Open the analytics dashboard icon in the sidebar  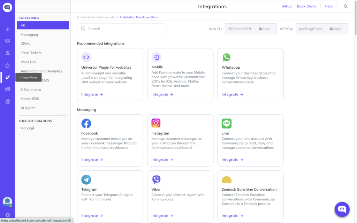(7, 29)
